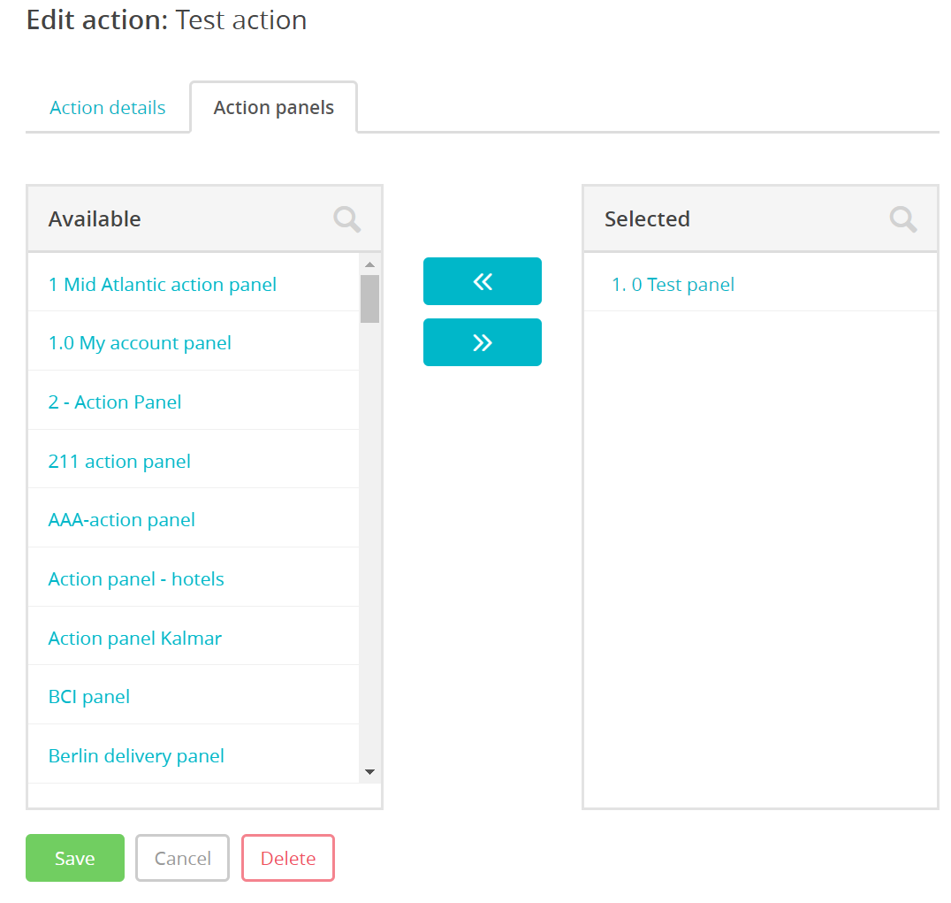
Task: Select 1 Mid Atlantic action panel
Action: point(163,285)
